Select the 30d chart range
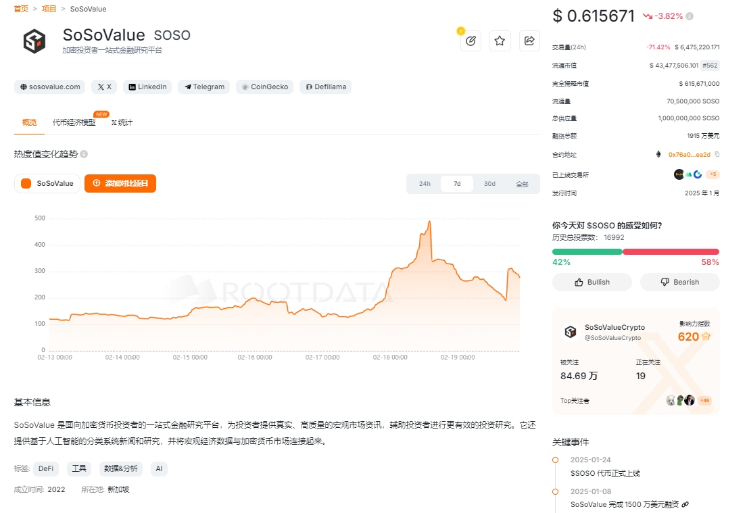Screen dimensions: 747x513 (489, 184)
